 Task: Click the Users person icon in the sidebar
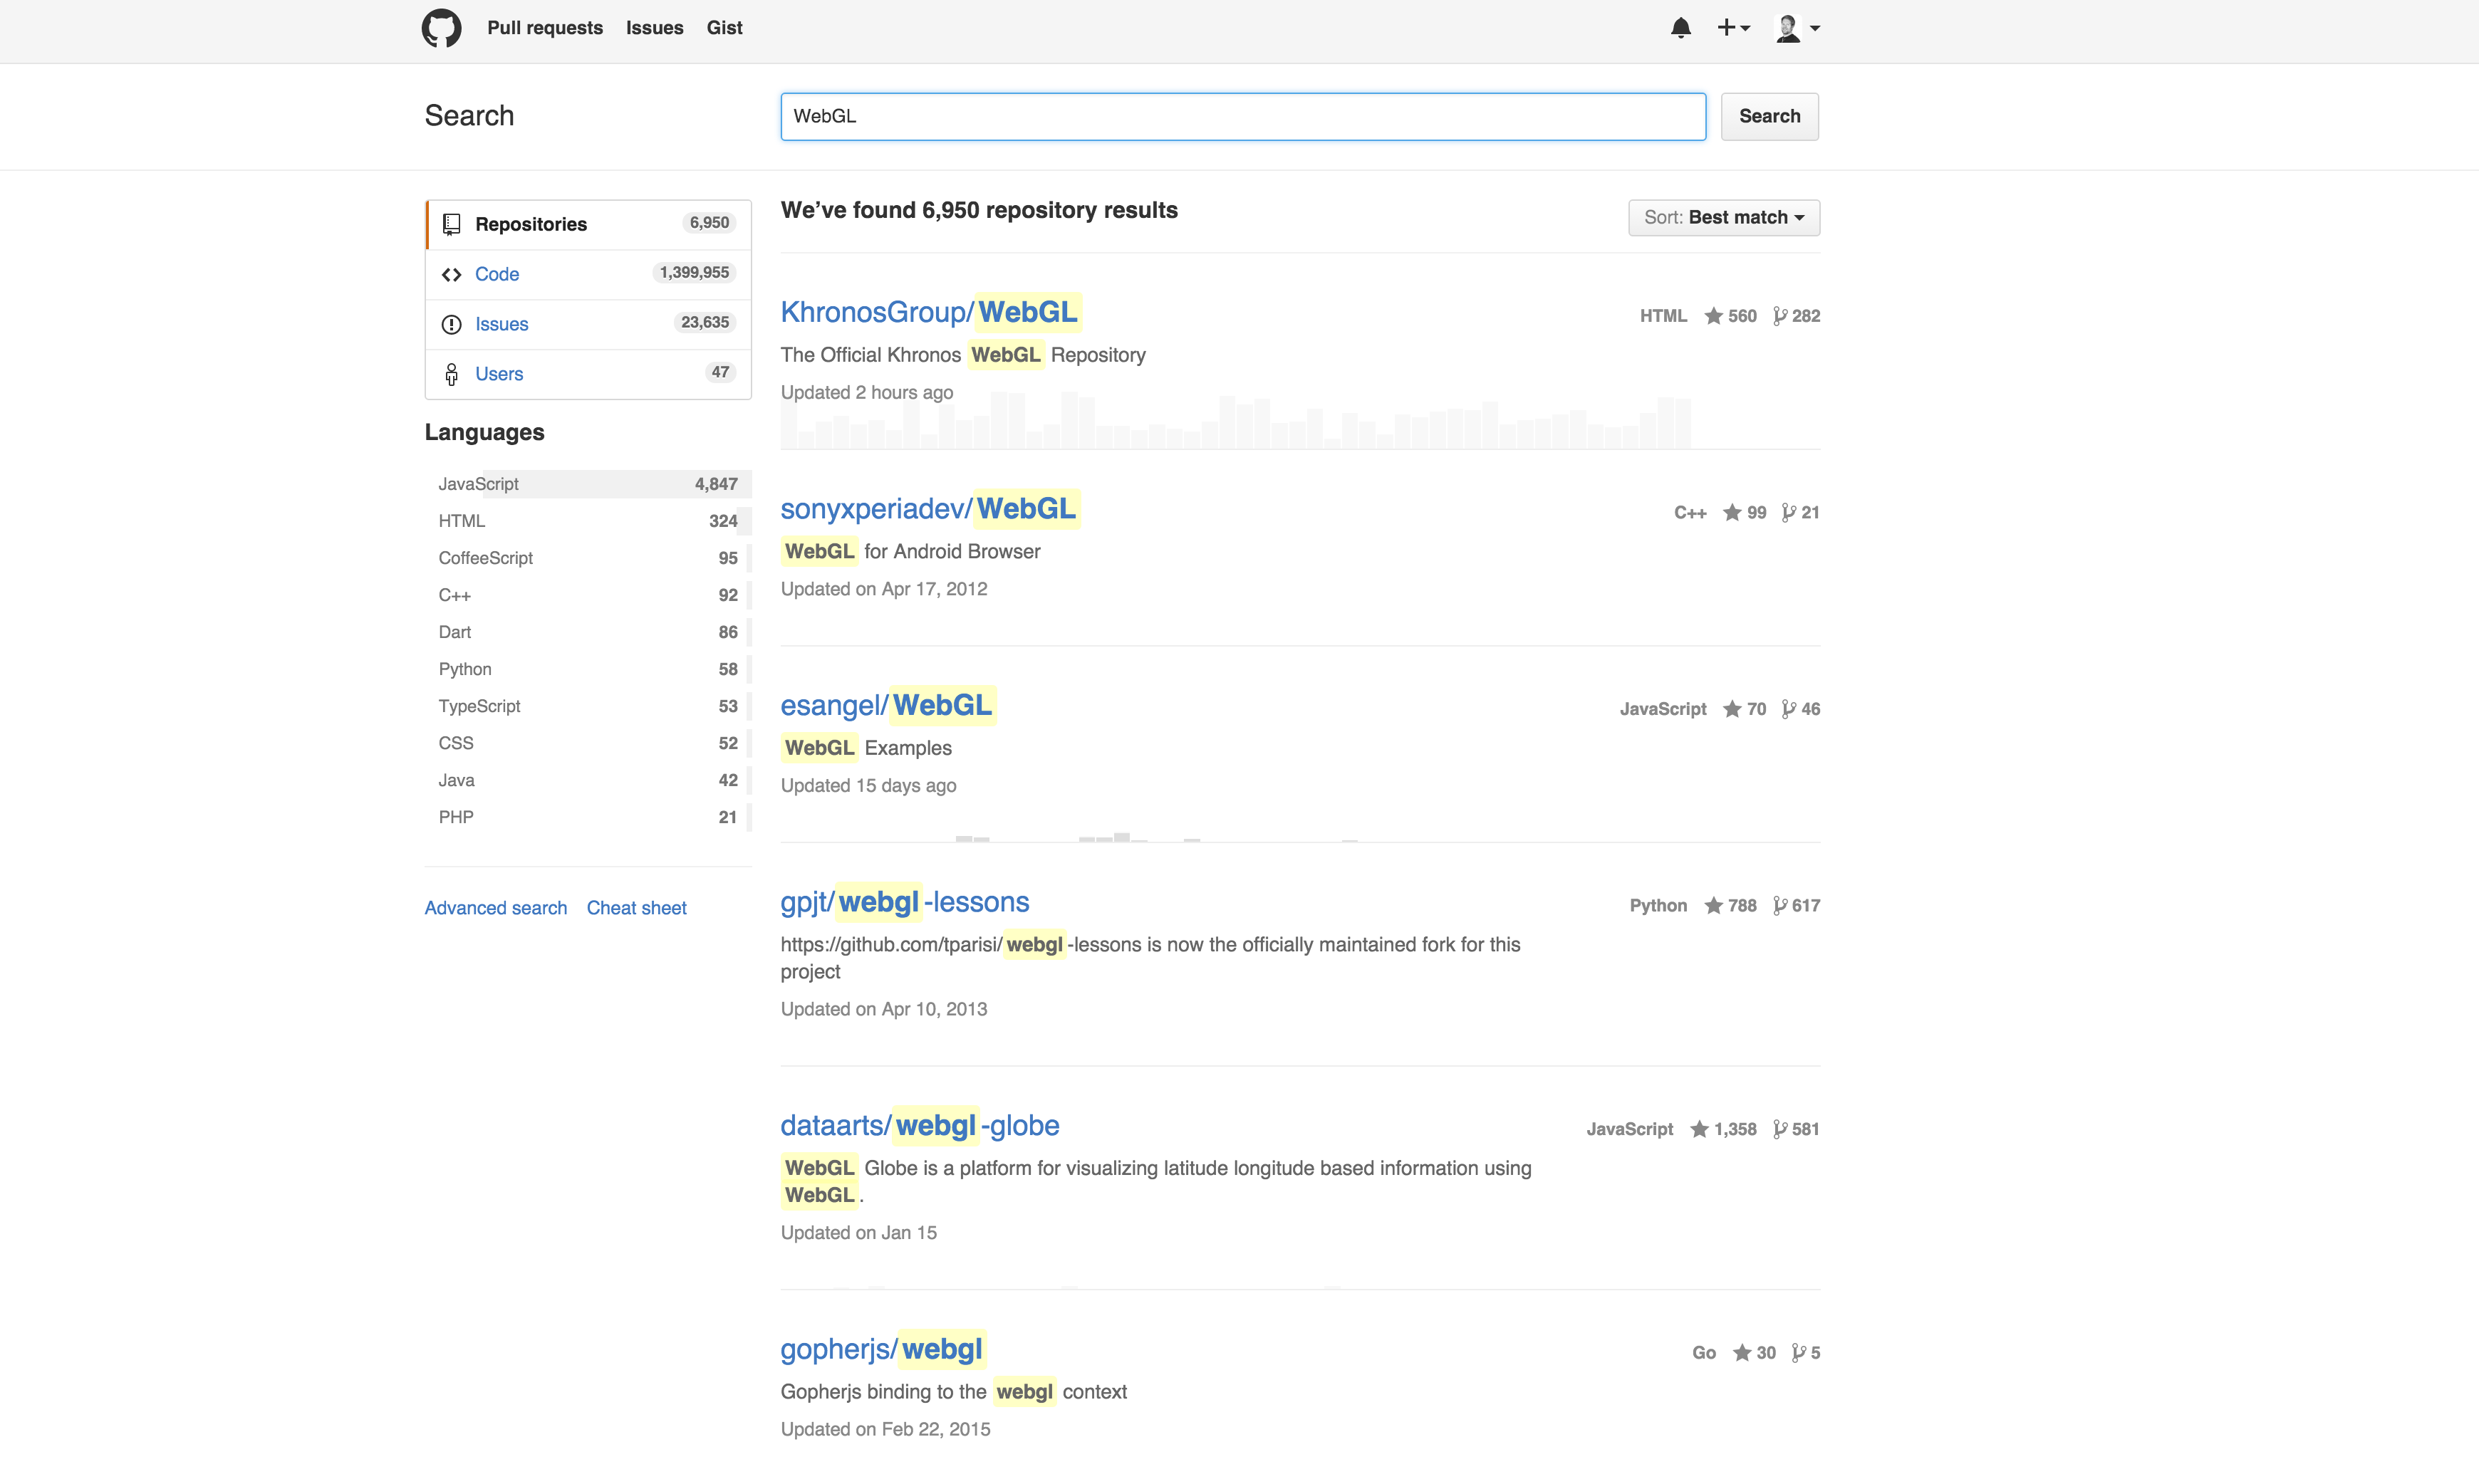[x=451, y=374]
